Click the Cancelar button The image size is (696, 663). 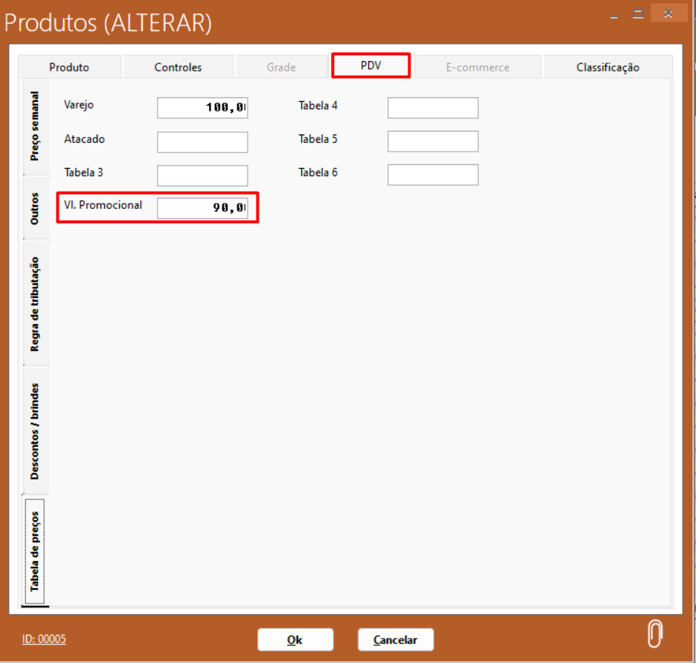click(x=396, y=640)
